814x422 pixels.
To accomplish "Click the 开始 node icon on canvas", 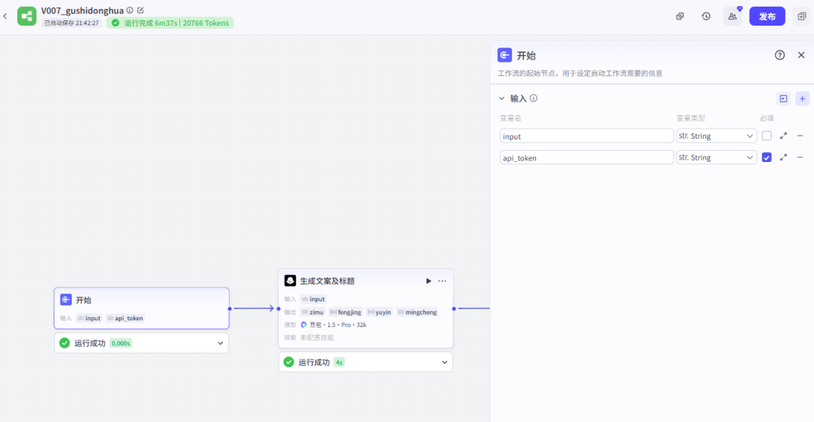I will coord(66,299).
